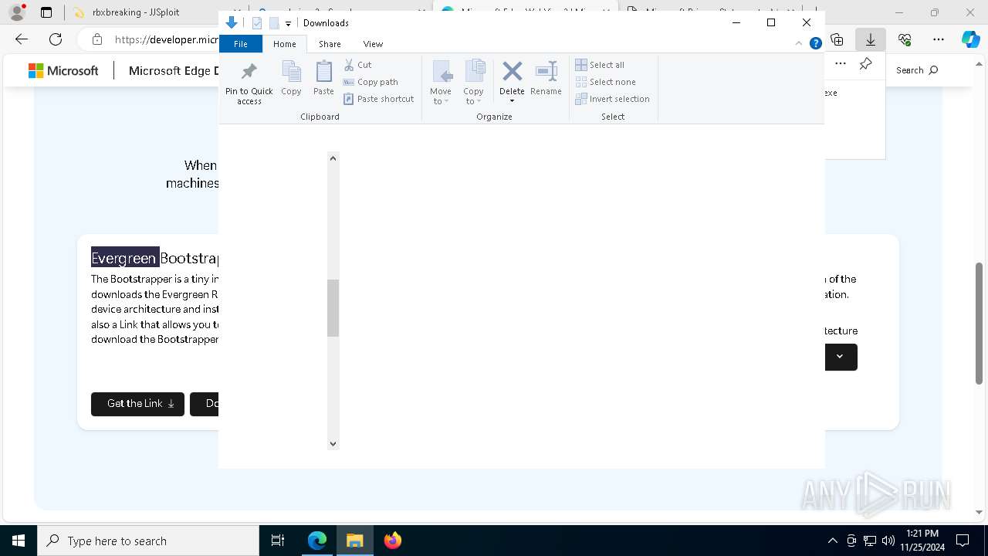This screenshot has width=988, height=556.
Task: Open Firefox from taskbar
Action: point(393,541)
